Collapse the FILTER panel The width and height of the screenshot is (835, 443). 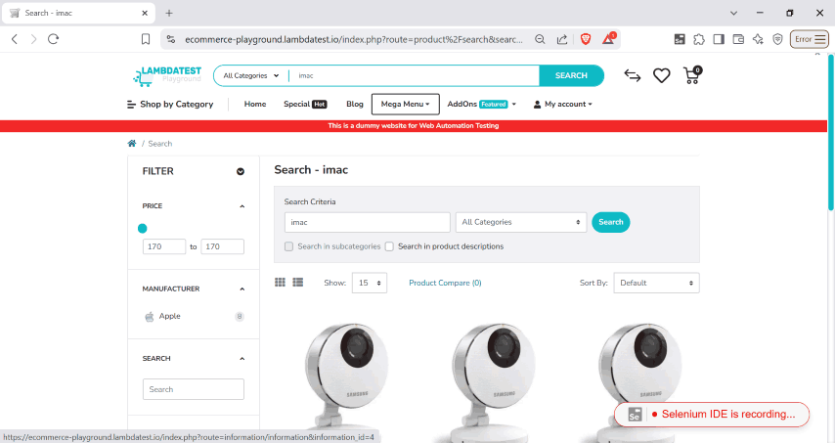241,171
